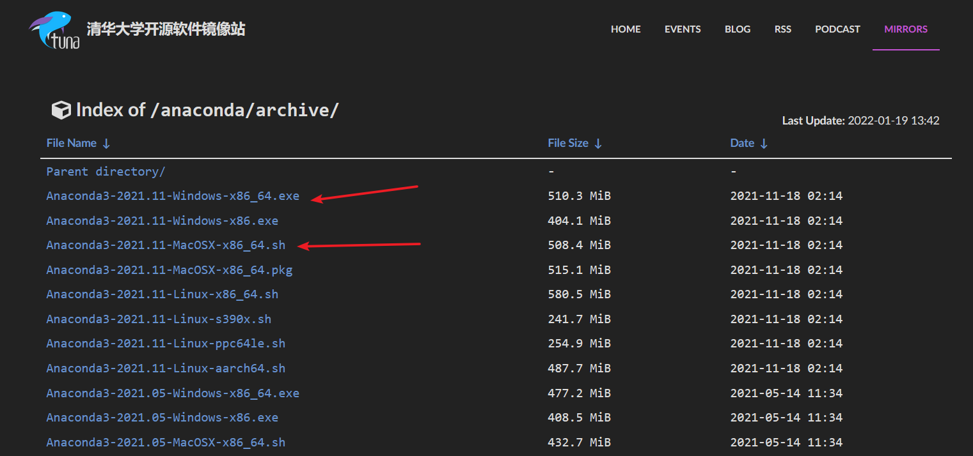Click the 510.3 MiB file size
The width and height of the screenshot is (973, 456).
(x=580, y=196)
